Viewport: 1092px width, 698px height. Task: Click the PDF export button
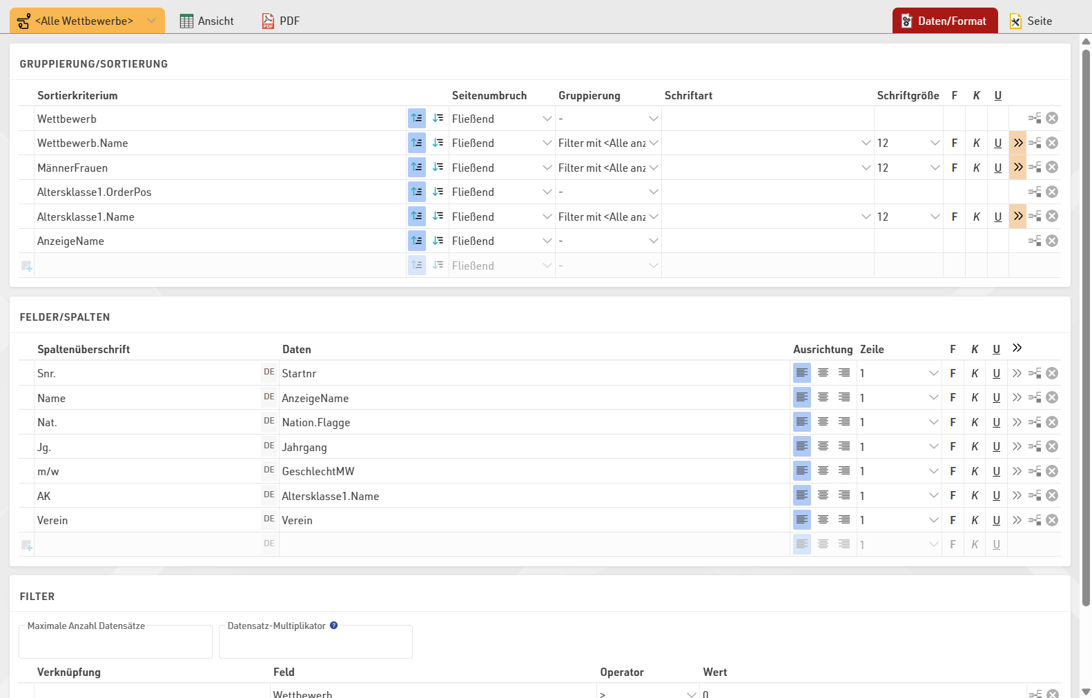281,21
